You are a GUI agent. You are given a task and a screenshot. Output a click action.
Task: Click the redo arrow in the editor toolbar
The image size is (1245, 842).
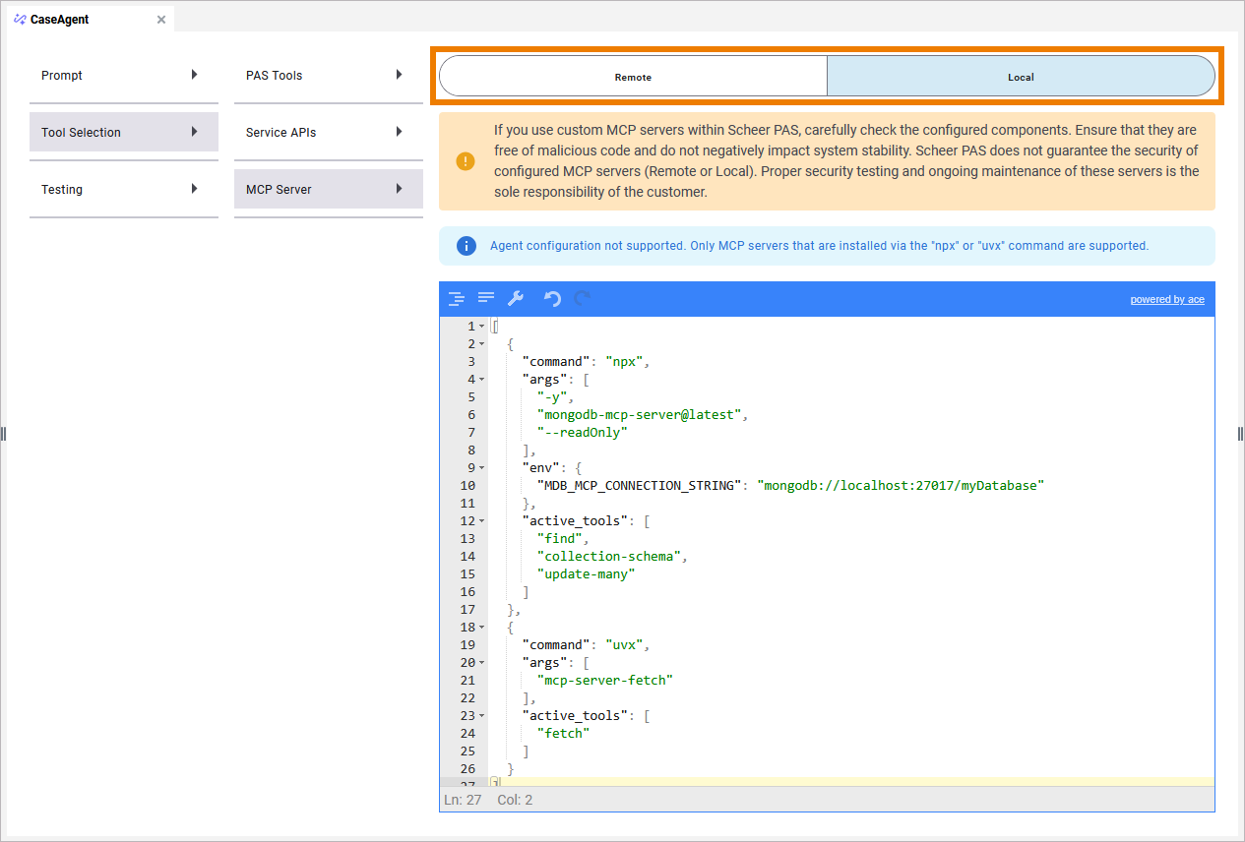(x=583, y=299)
